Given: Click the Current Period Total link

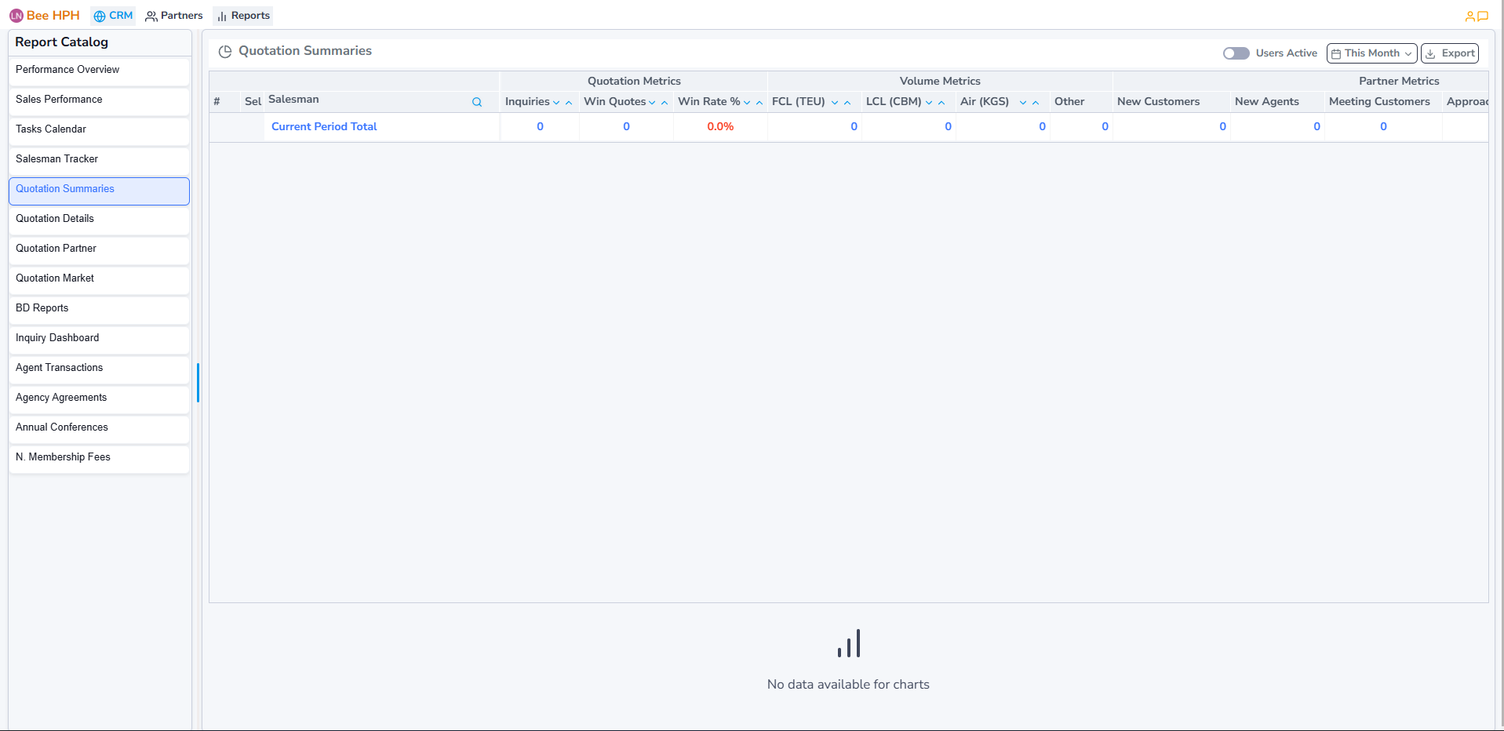Looking at the screenshot, I should click(x=324, y=126).
